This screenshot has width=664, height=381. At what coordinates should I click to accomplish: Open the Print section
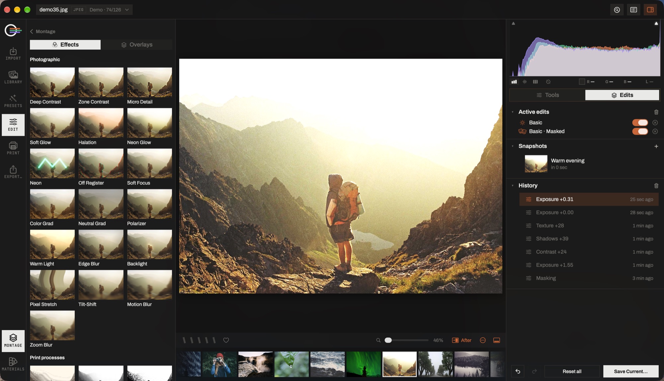pos(13,148)
